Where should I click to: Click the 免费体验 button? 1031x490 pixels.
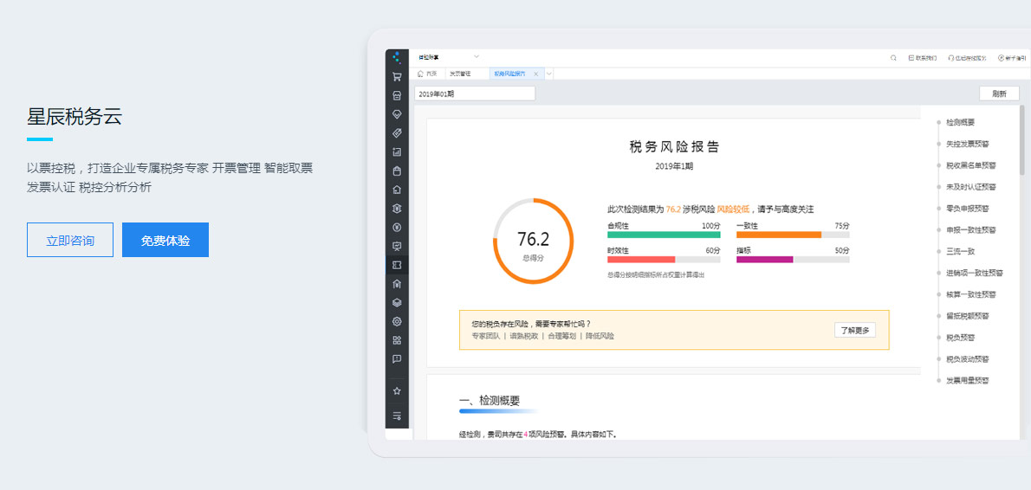coord(165,240)
